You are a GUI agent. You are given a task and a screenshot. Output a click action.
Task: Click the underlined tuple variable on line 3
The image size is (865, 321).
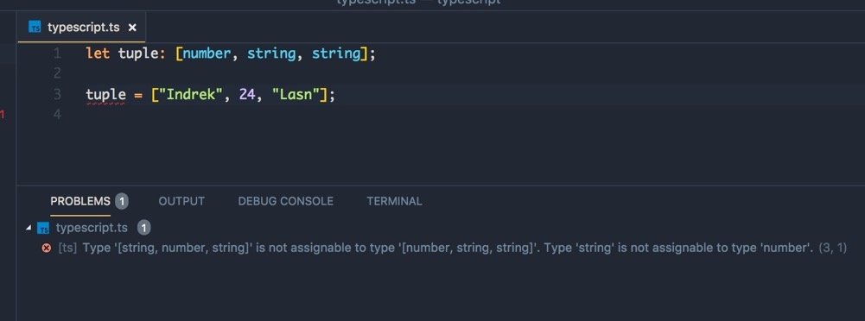106,95
